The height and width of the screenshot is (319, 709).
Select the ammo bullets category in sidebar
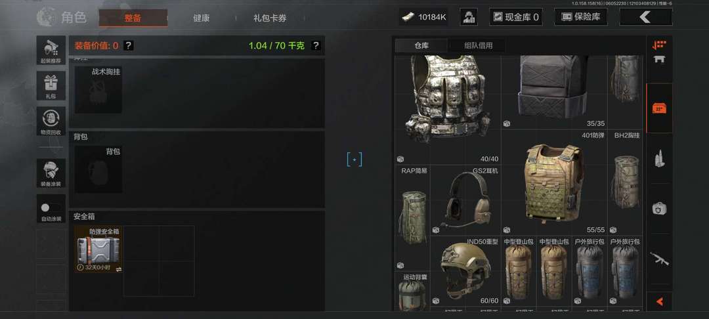[x=659, y=159]
